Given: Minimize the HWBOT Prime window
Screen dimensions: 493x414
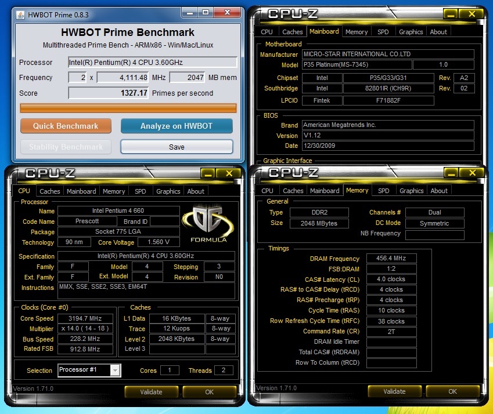Looking at the screenshot, I should click(x=189, y=13).
